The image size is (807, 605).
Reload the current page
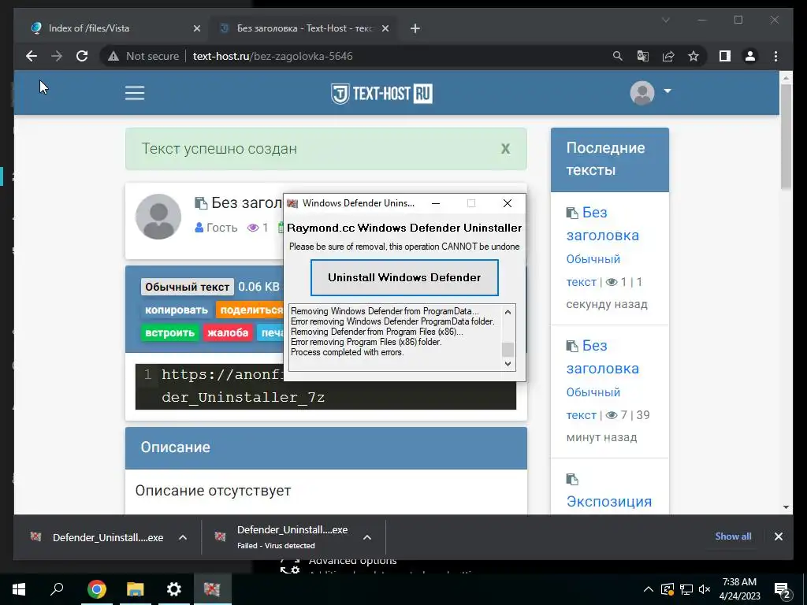pos(82,56)
